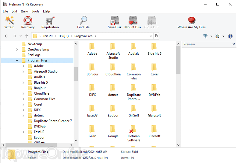
Task: Open the filter options dropdown arrow
Action: [211, 36]
